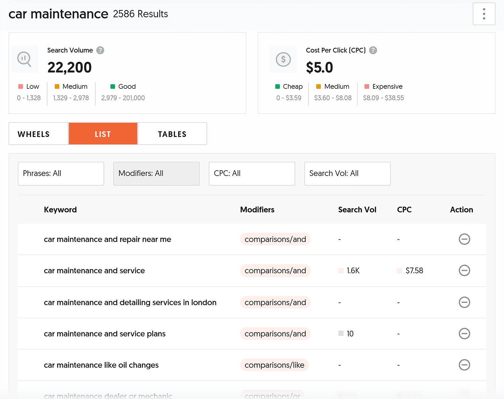Click comparisons/like modifier tag
504x399 pixels.
275,365
